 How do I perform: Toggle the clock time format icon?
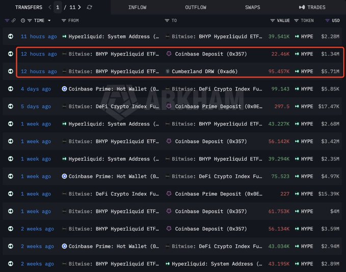23,20
